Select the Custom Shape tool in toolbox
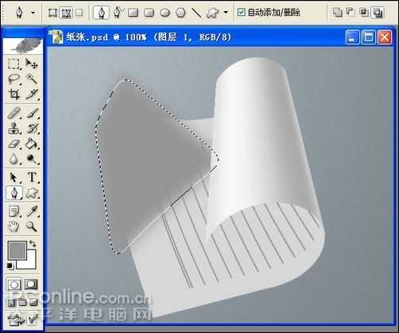399x333 pixels. point(32,192)
